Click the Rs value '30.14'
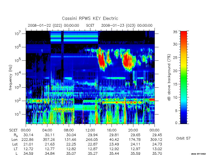 28,135
